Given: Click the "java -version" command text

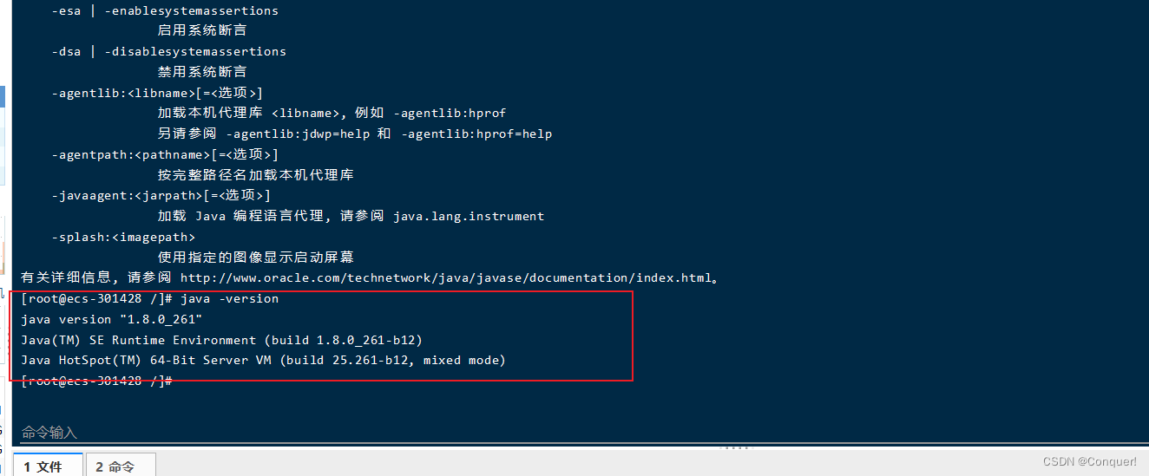Looking at the screenshot, I should coord(230,299).
